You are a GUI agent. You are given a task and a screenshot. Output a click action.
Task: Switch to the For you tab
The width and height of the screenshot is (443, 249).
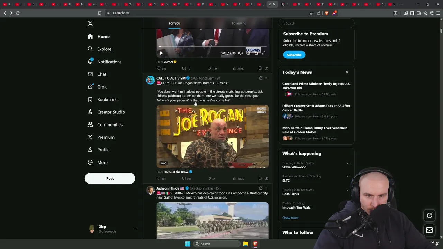tap(174, 23)
